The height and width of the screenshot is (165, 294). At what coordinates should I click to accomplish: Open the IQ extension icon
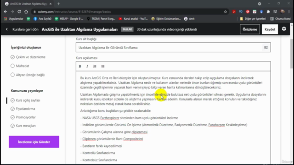pyautogui.click(x=241, y=11)
